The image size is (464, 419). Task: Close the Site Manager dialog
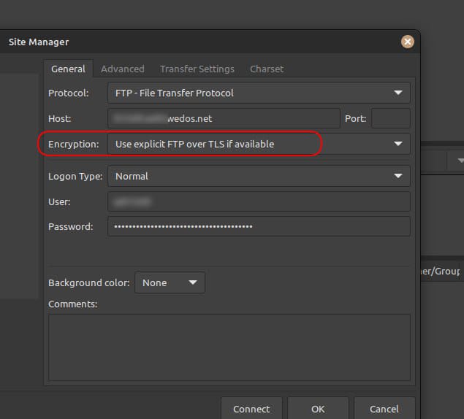408,42
